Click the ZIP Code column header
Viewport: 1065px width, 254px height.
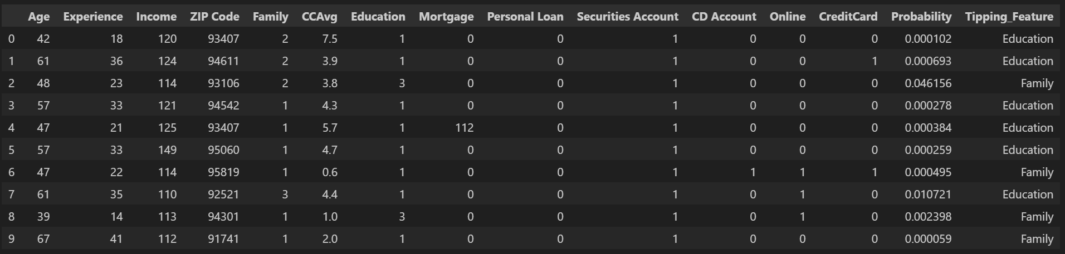(214, 17)
